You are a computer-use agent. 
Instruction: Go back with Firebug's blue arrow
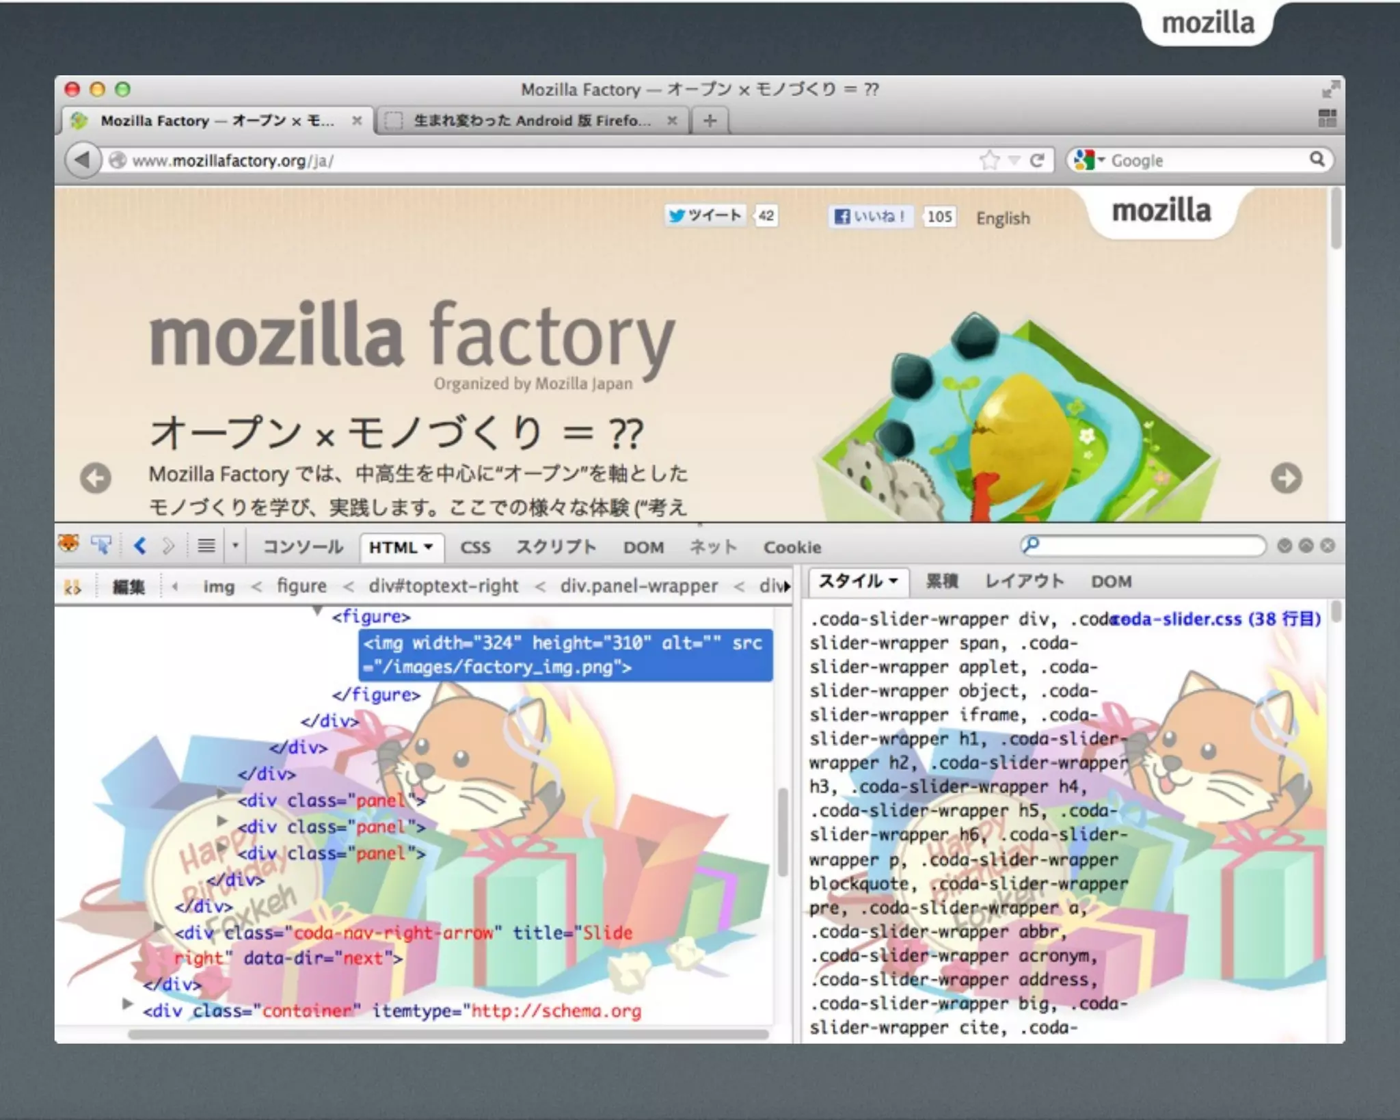(140, 546)
